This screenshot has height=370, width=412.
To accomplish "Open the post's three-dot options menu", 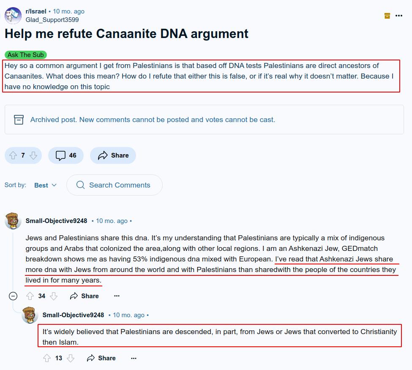I will (398, 16).
